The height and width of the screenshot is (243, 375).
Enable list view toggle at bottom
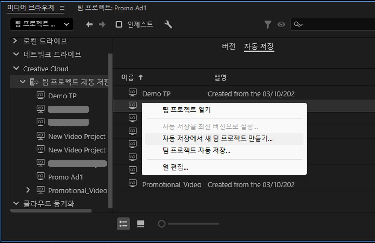point(123,224)
